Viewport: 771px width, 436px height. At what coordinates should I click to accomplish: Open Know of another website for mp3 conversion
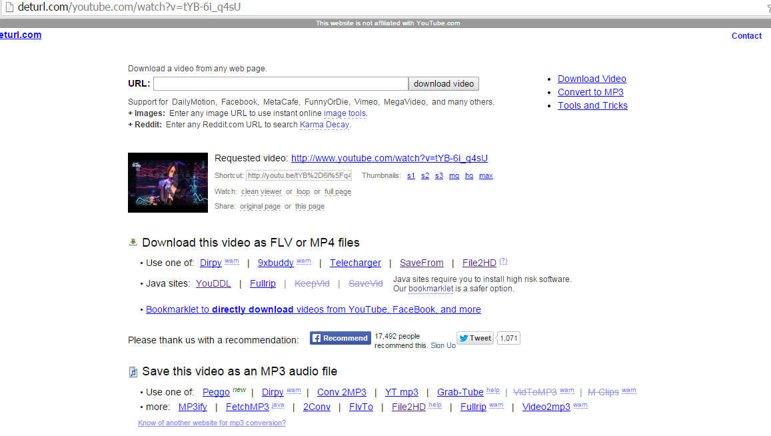click(x=212, y=423)
